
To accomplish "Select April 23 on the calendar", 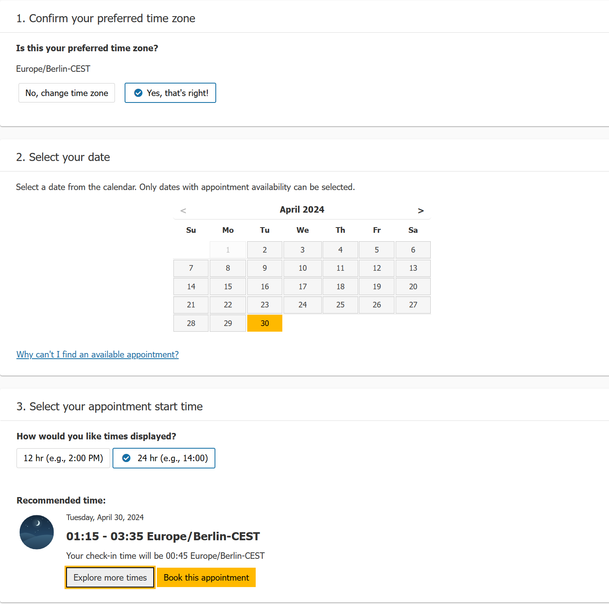I will pyautogui.click(x=265, y=305).
